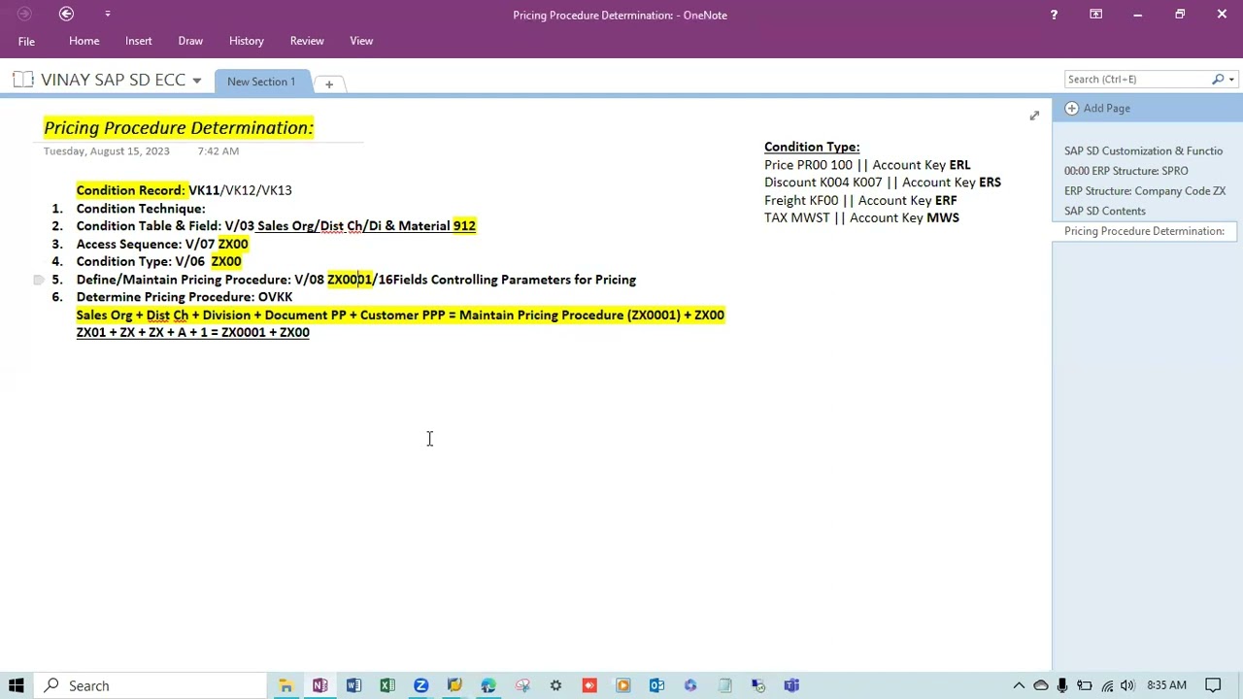
Task: Select the Pricing Procedure Determination page in list
Action: 1144,231
